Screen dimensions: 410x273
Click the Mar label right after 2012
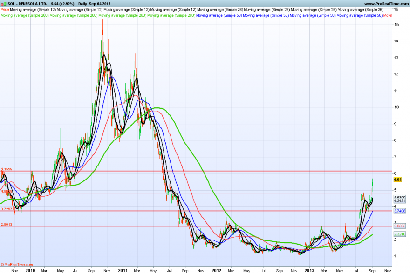click(x=231, y=271)
